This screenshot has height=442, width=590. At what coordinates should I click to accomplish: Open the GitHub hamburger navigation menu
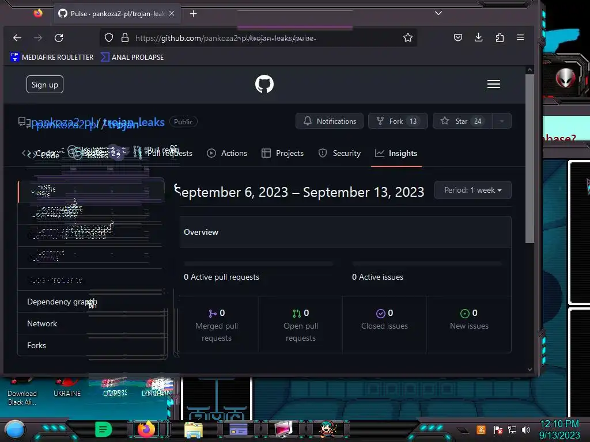click(x=494, y=84)
